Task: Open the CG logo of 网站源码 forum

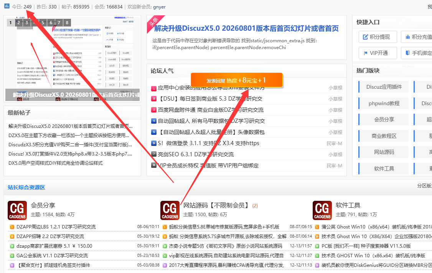Action: [170, 210]
